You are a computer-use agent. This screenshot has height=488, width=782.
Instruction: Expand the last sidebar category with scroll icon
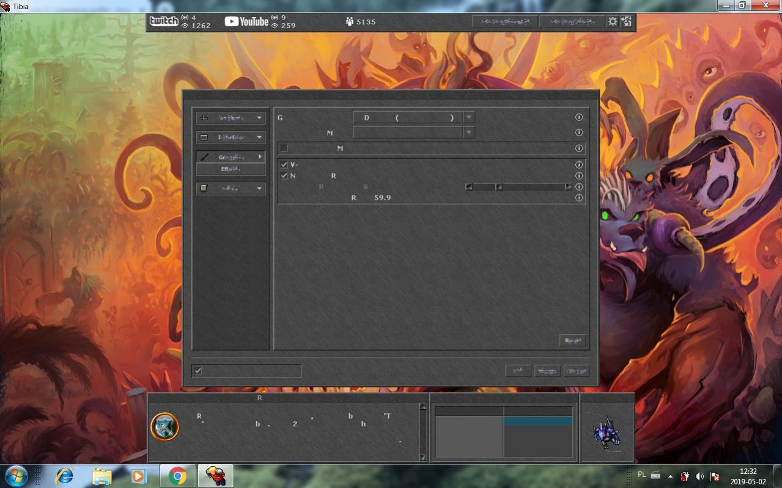pyautogui.click(x=231, y=189)
